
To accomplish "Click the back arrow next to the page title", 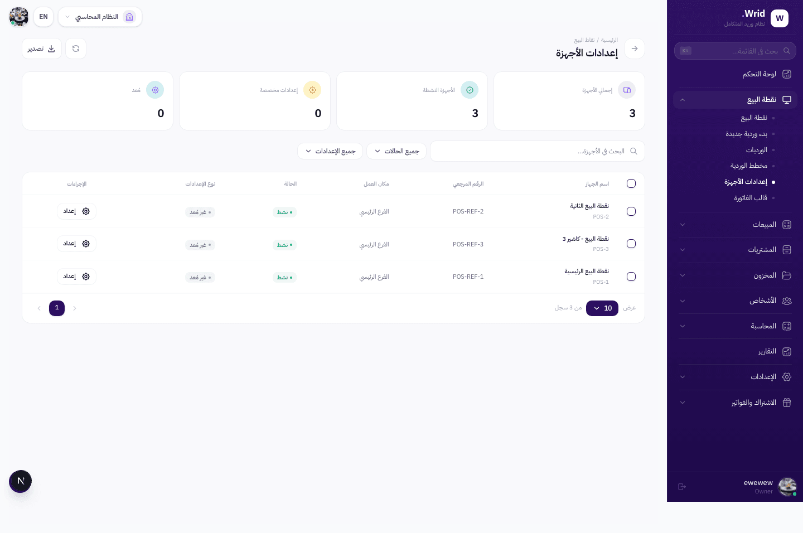I will point(634,49).
